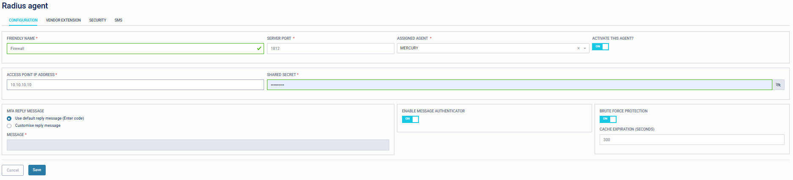The width and height of the screenshot is (793, 180).
Task: Turn off the Activate This Agent switch
Action: 600,46
